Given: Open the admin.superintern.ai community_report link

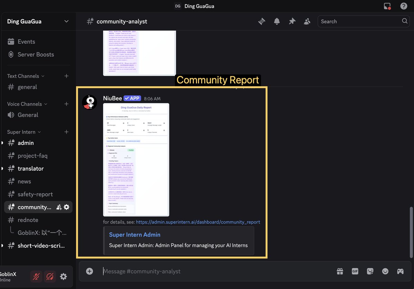Looking at the screenshot, I should click(x=198, y=222).
